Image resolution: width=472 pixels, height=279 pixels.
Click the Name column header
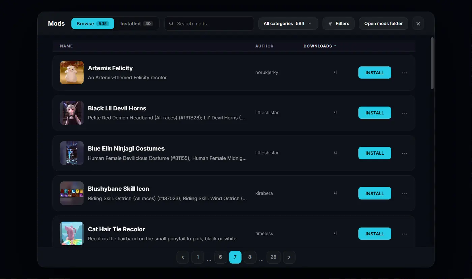pos(66,46)
